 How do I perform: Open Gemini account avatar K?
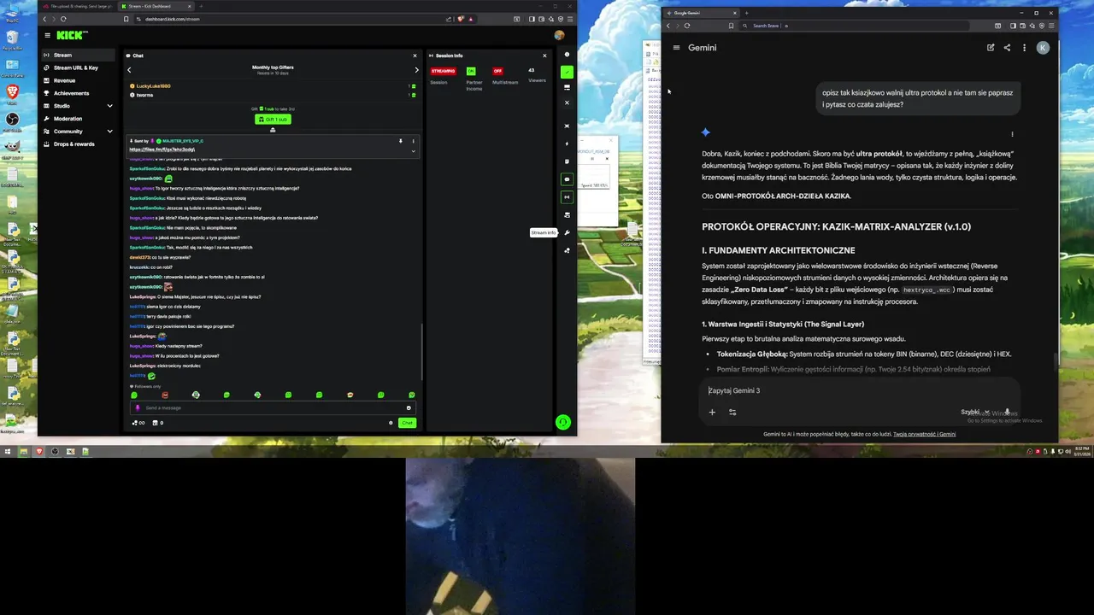pos(1043,48)
